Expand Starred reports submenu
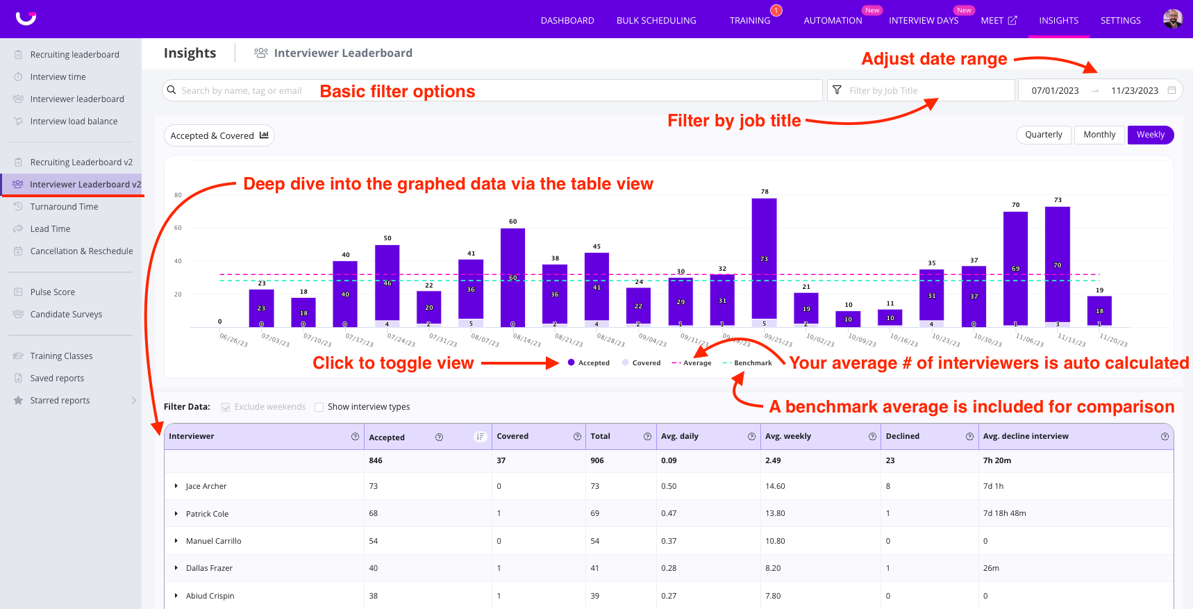The height and width of the screenshot is (609, 1193). pos(133,401)
